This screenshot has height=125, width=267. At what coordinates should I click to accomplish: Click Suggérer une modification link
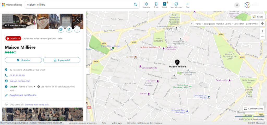(23, 95)
